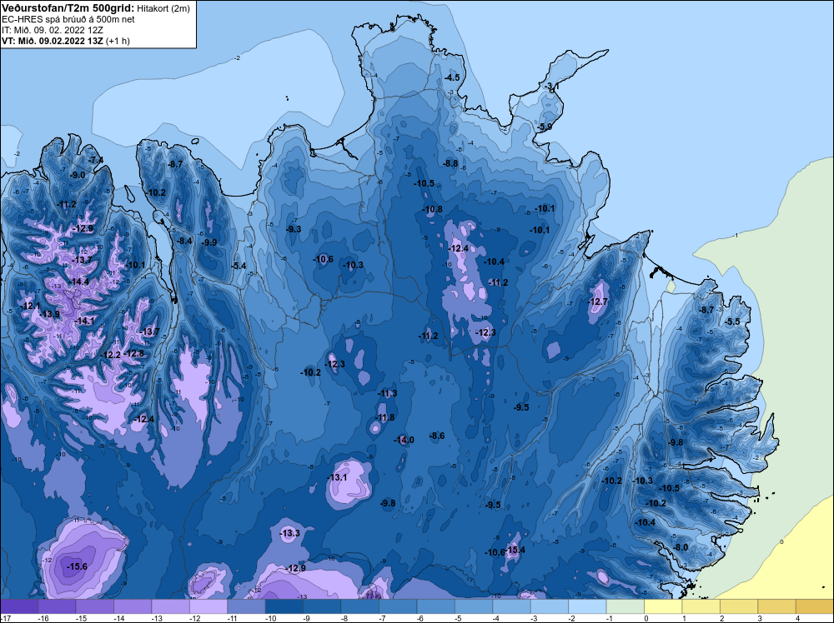
Task: Click the pale yellow legend swatch labeled 0
Action: (663, 606)
